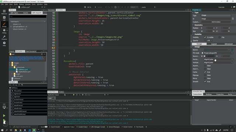Open Visual Studio Code from taskbar

pyautogui.click(x=29, y=130)
